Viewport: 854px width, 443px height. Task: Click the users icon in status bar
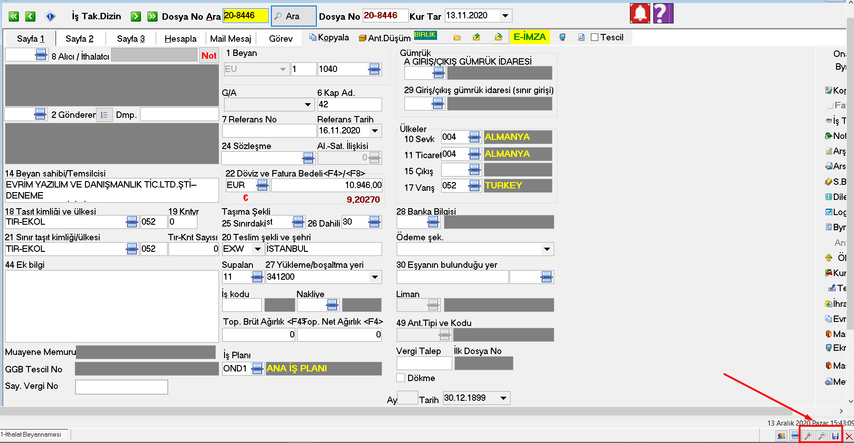point(781,436)
